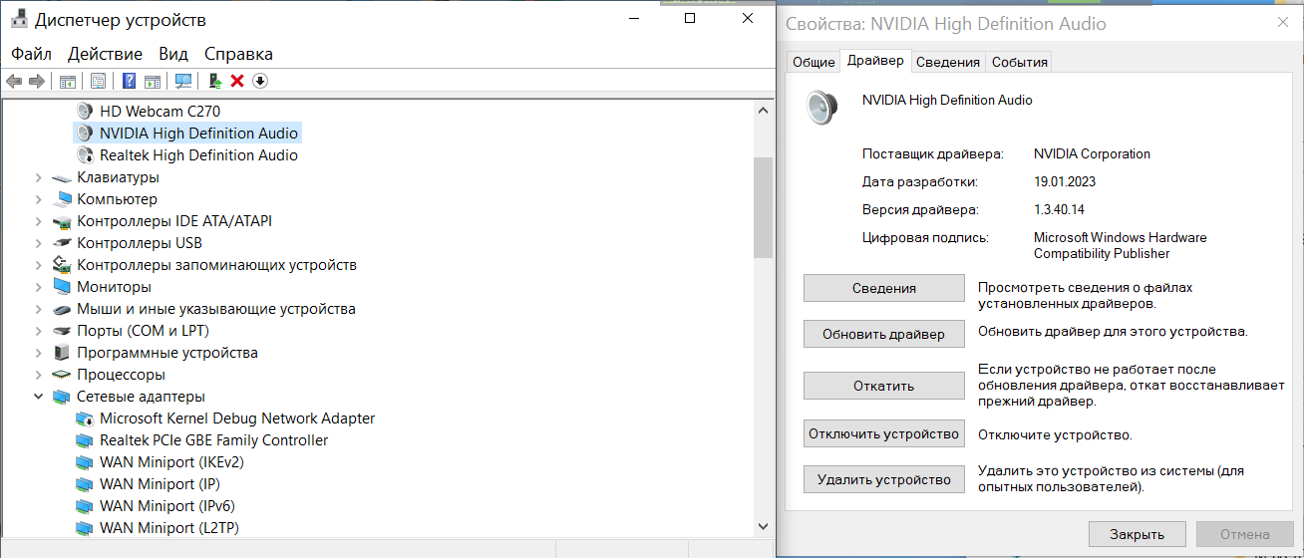Switch to the События tab

coord(1019,62)
